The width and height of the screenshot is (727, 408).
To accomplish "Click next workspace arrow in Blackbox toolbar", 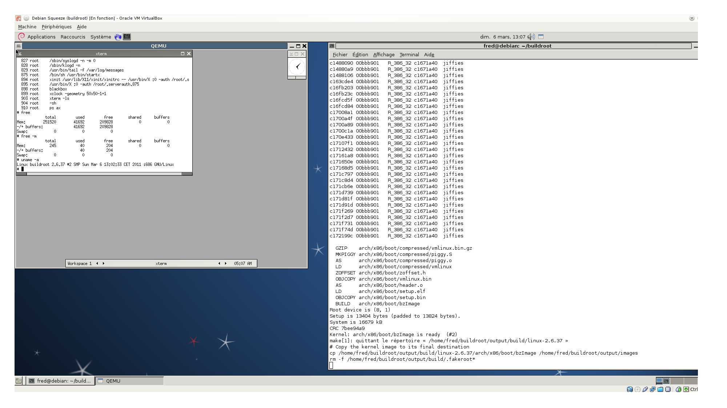I will coord(104,264).
